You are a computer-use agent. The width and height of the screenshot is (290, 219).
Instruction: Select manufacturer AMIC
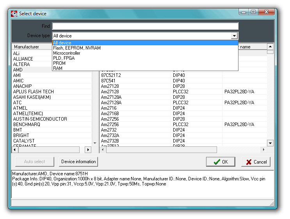(52, 81)
